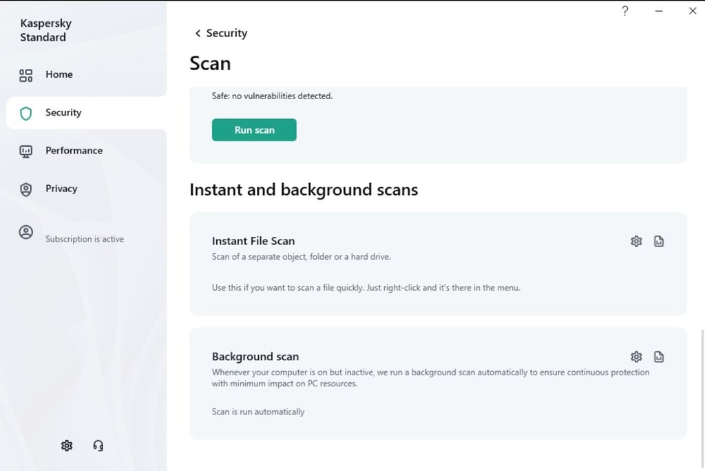Open the help question mark
The height and width of the screenshot is (471, 705).
tap(625, 11)
